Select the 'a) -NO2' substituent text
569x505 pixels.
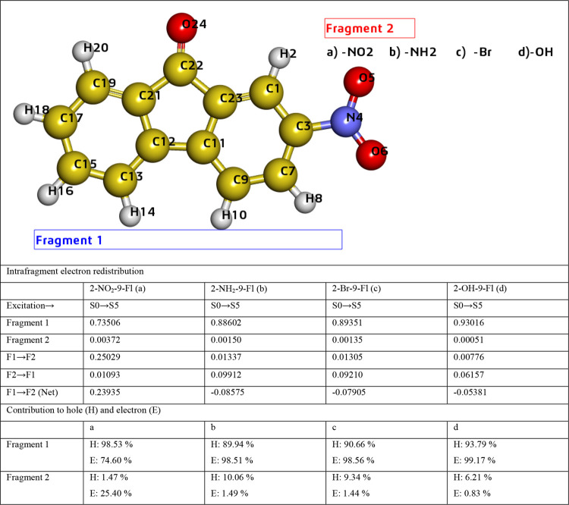(350, 52)
